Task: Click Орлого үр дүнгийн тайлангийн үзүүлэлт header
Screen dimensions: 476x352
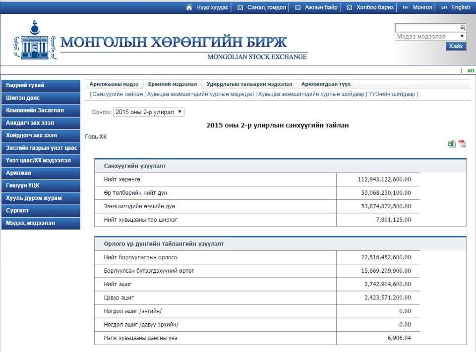Action: (280, 243)
